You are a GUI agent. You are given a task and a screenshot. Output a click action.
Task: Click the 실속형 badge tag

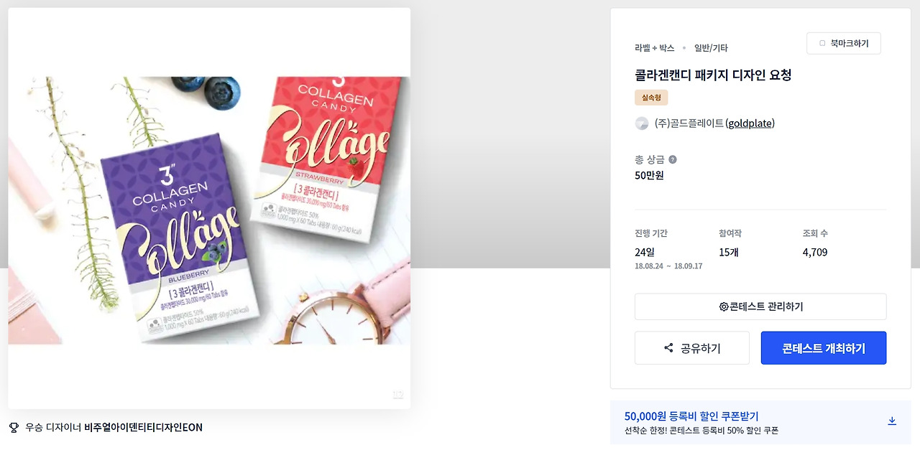651,98
